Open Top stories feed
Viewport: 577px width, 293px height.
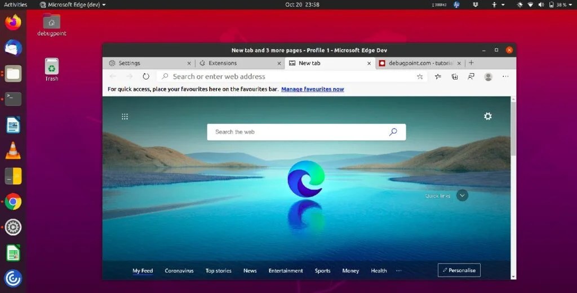tap(219, 270)
